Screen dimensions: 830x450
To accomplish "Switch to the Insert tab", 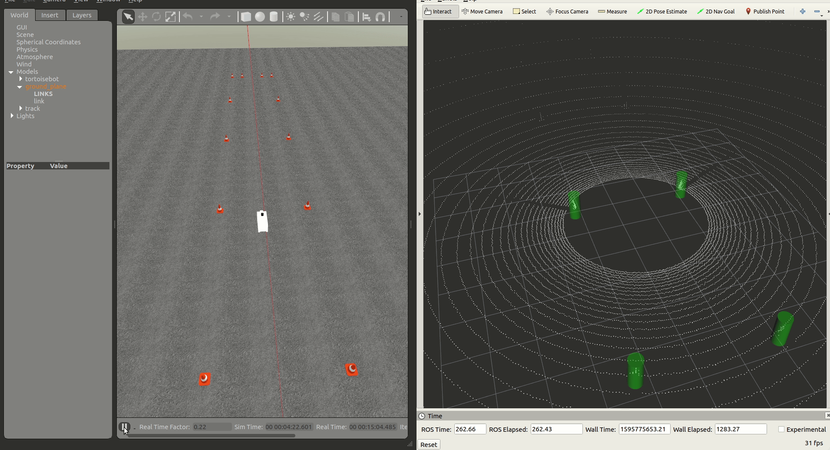I will tap(50, 15).
